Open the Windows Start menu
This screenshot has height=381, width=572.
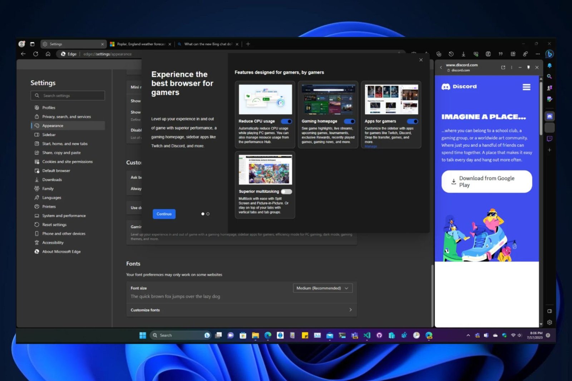143,335
